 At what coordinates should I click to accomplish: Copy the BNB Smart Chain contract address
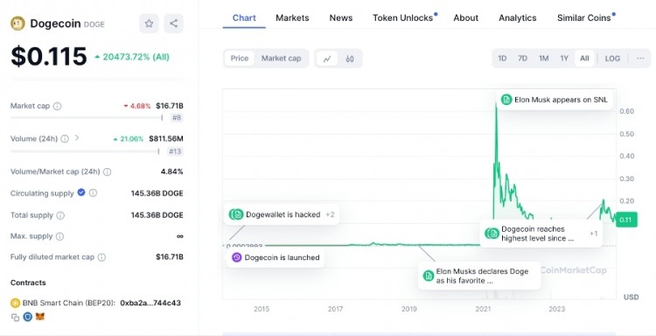point(15,318)
